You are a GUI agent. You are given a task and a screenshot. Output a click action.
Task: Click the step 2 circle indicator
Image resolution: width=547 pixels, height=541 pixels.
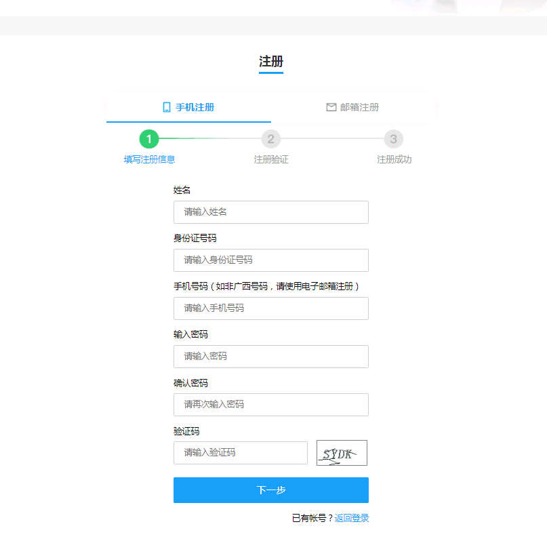270,139
